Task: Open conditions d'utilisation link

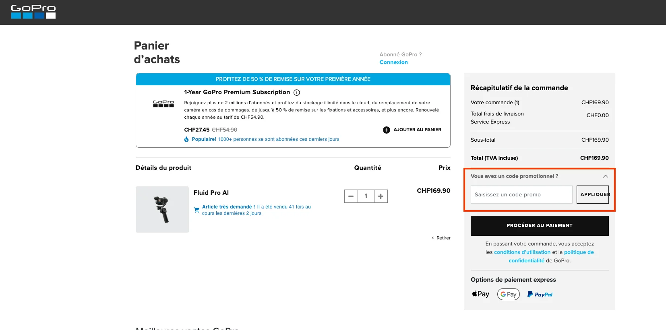Action: [x=522, y=252]
